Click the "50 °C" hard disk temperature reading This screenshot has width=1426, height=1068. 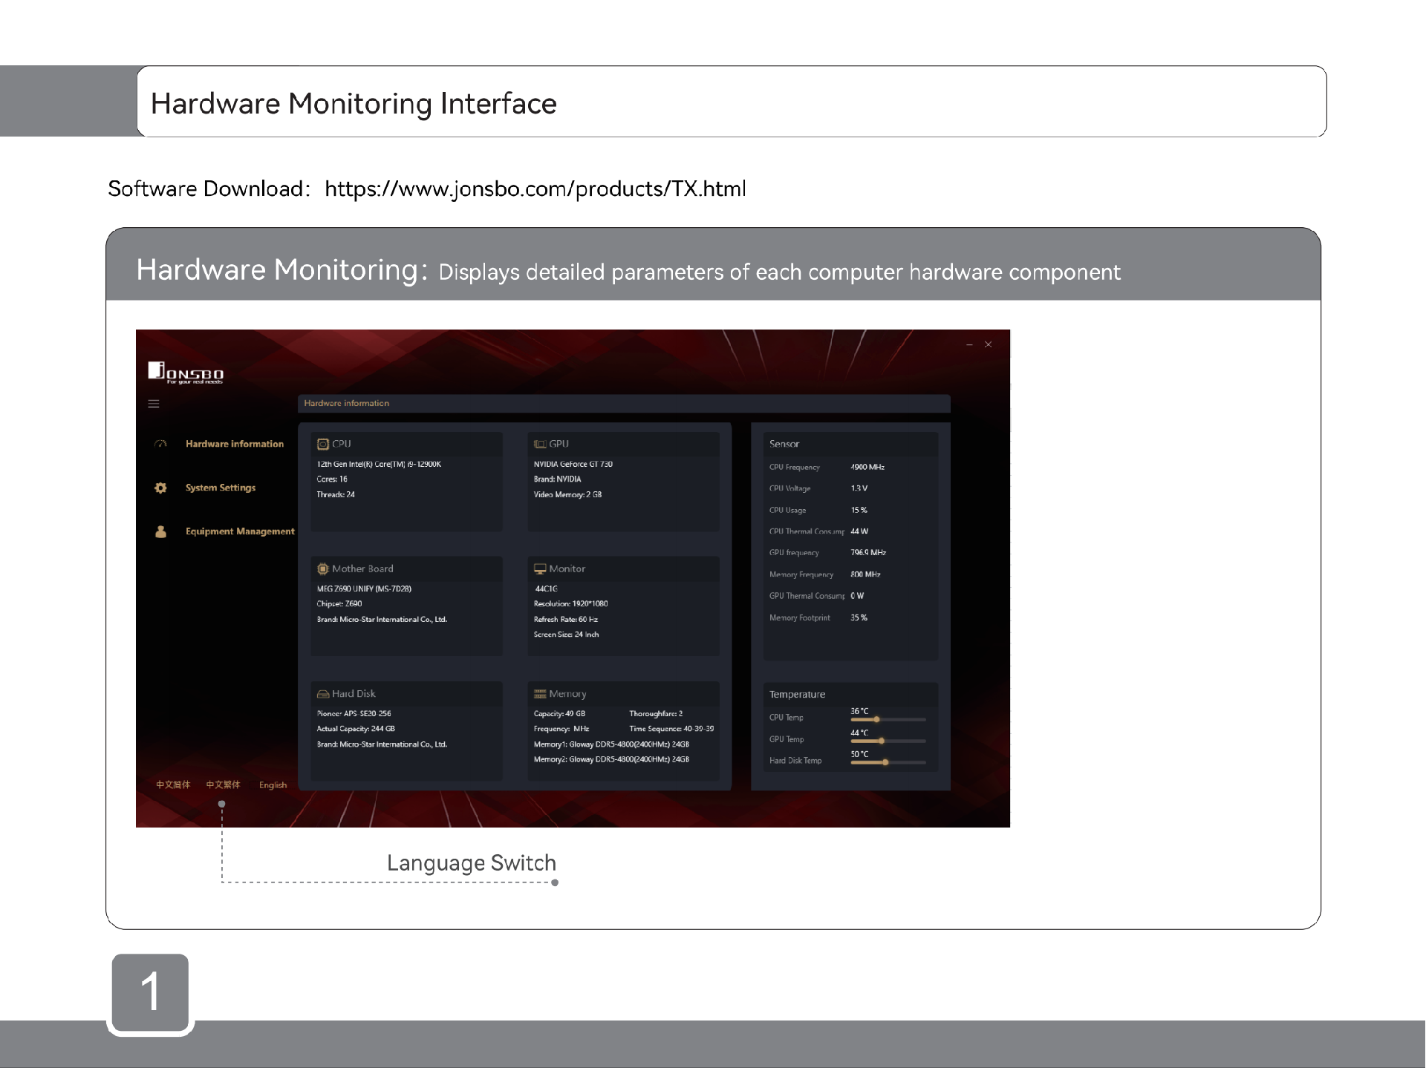[859, 754]
